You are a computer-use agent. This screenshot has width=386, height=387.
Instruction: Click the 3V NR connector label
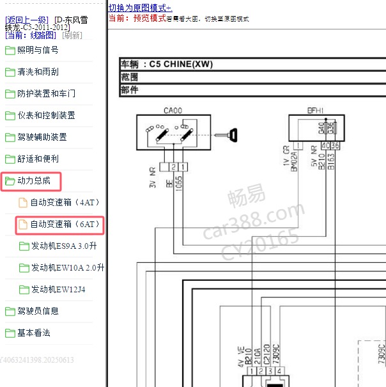[x=153, y=177]
